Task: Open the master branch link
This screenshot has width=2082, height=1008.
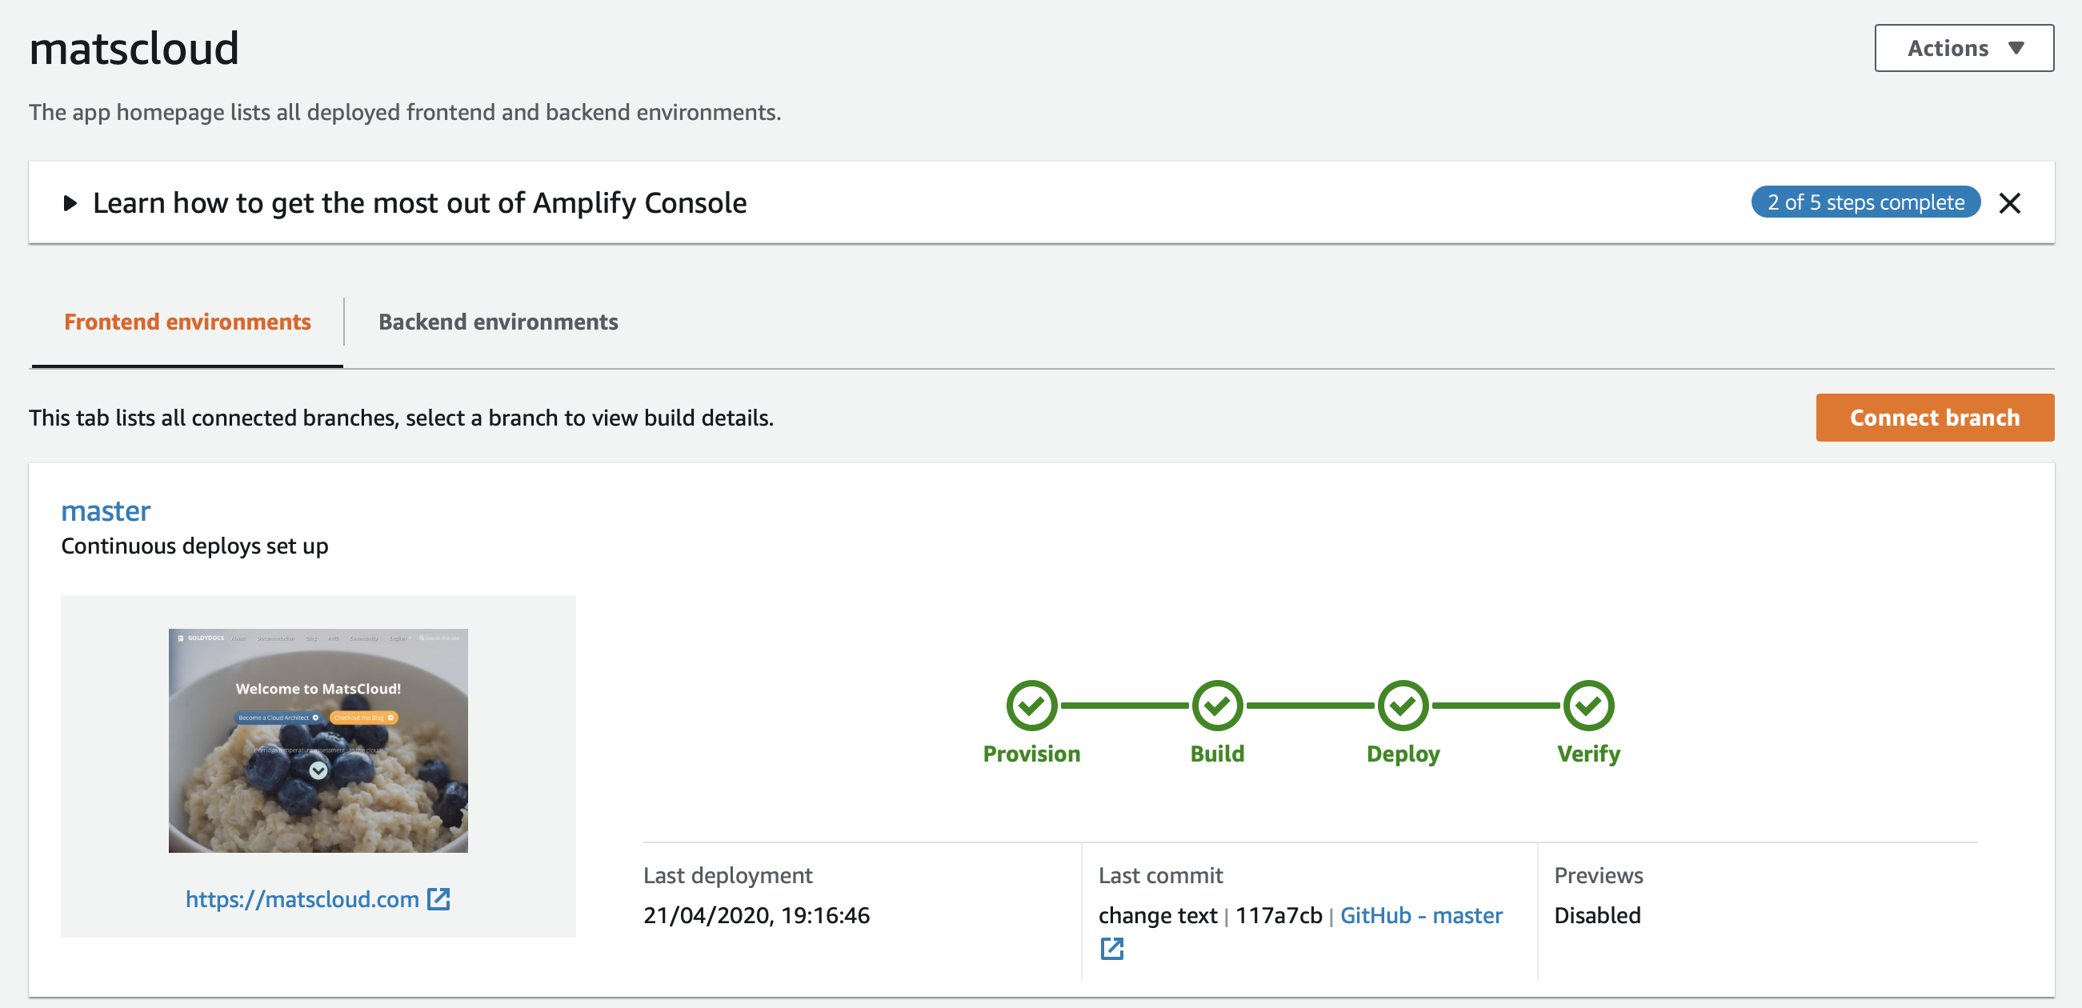Action: pos(106,511)
